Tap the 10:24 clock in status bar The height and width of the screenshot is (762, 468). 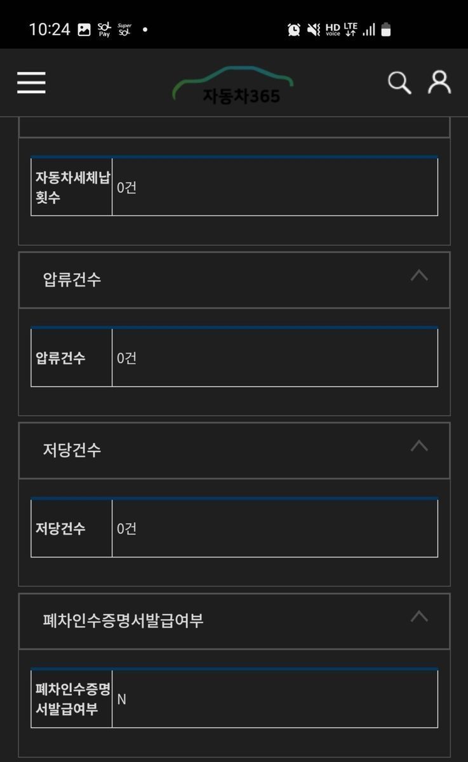click(50, 29)
